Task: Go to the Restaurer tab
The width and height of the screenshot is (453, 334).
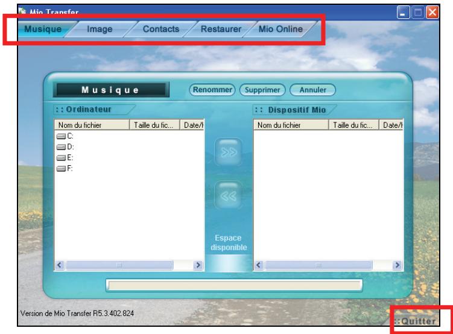Action: [x=221, y=29]
